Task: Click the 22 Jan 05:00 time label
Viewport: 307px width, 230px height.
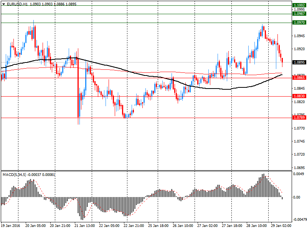Action: pos(109,225)
